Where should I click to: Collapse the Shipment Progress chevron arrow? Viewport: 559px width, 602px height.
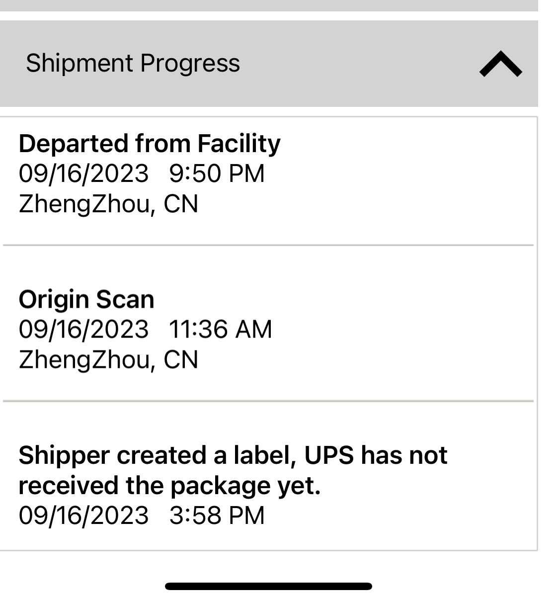click(500, 64)
